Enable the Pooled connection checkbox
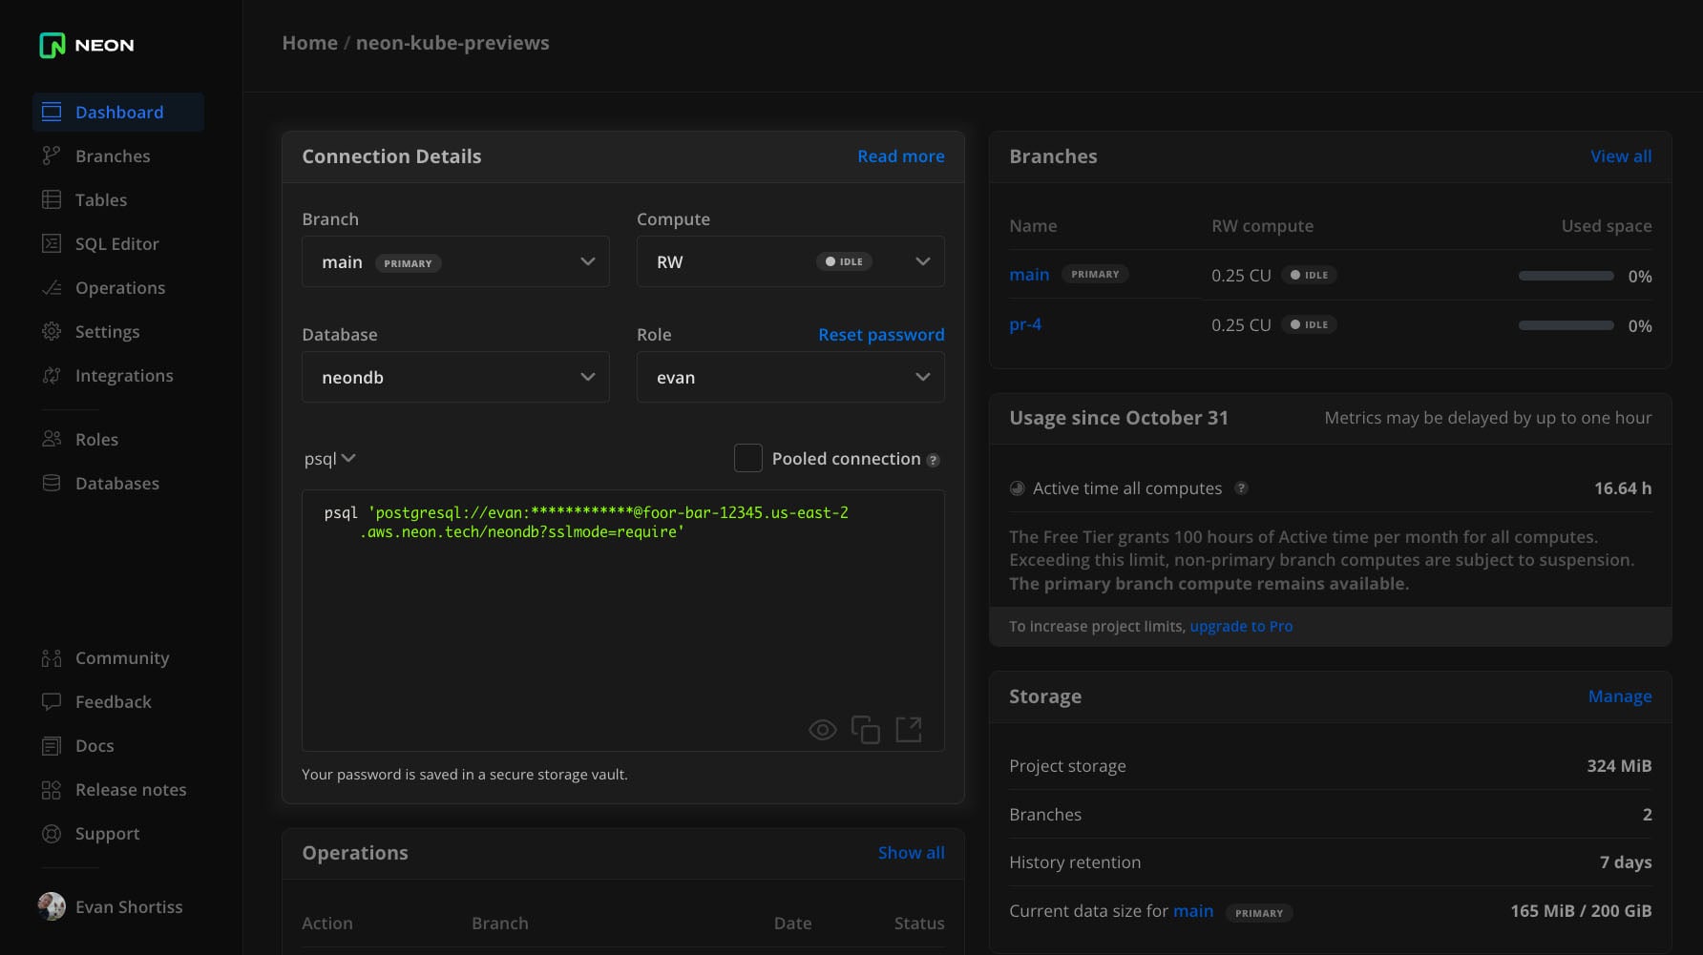This screenshot has height=955, width=1703. (747, 459)
